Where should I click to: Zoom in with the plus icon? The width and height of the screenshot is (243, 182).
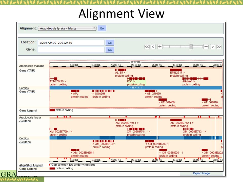[160, 47]
